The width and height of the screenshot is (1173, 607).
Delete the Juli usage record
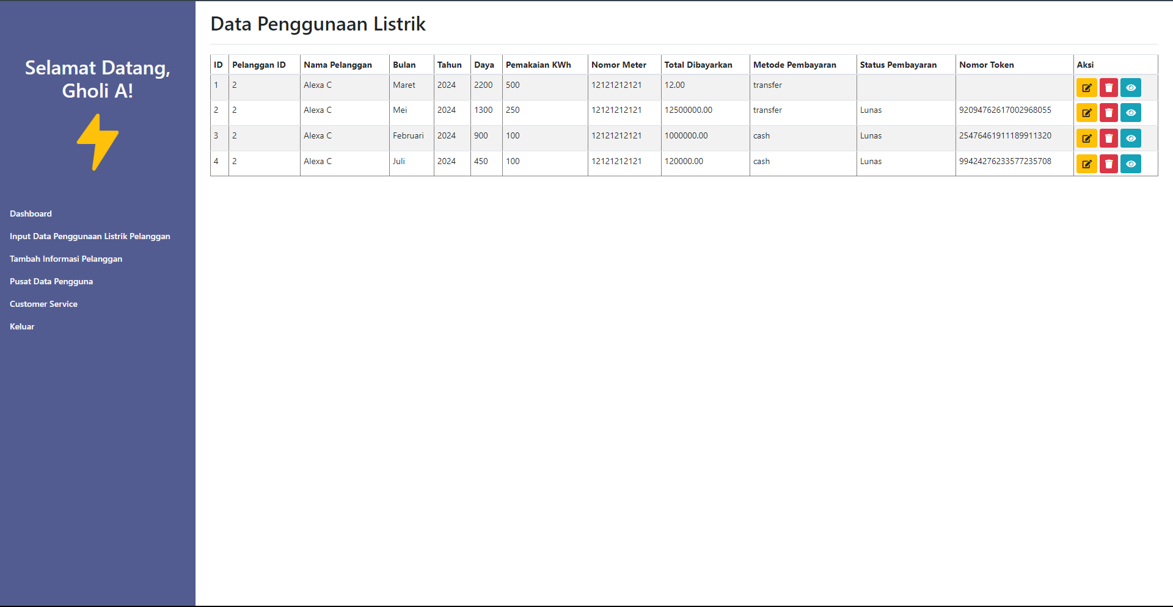[x=1108, y=164]
